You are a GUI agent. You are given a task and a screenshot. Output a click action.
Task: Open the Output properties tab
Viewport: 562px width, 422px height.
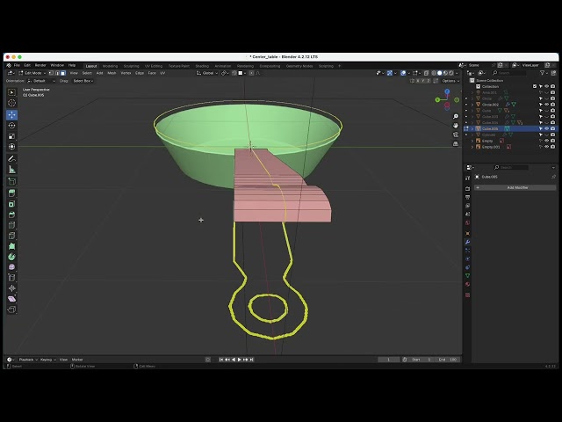click(467, 197)
